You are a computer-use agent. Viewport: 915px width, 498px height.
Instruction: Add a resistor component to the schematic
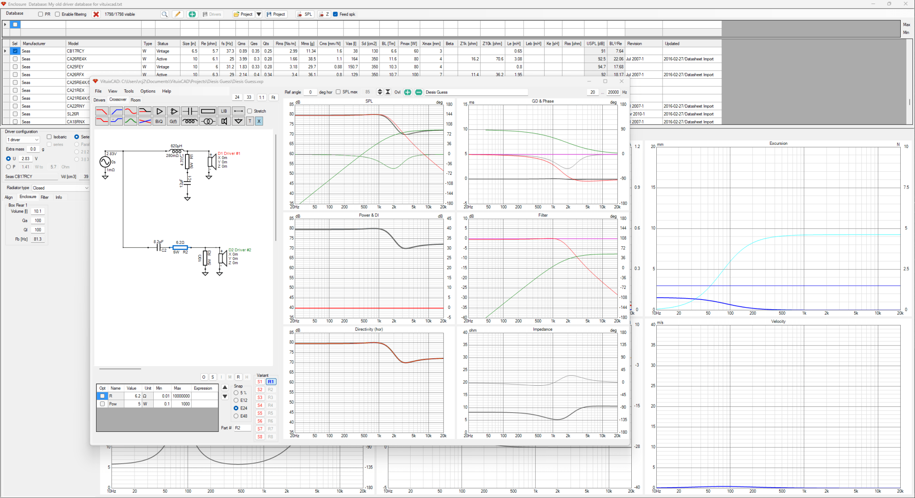[208, 111]
